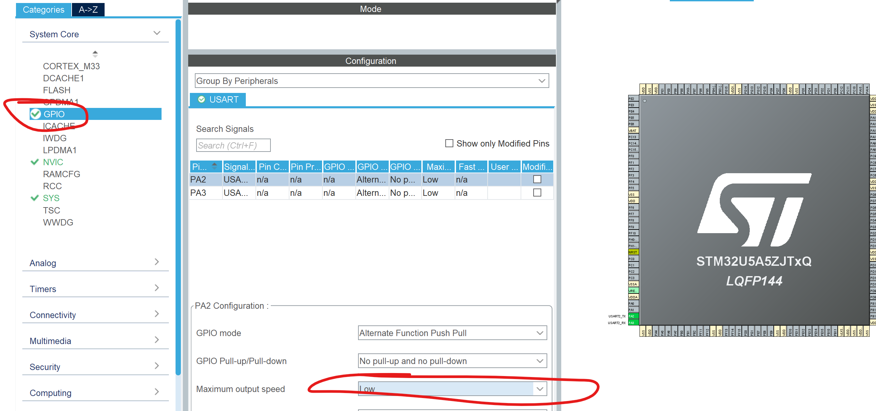Check the Modified checkbox for PA3
876x411 pixels.
pos(537,193)
